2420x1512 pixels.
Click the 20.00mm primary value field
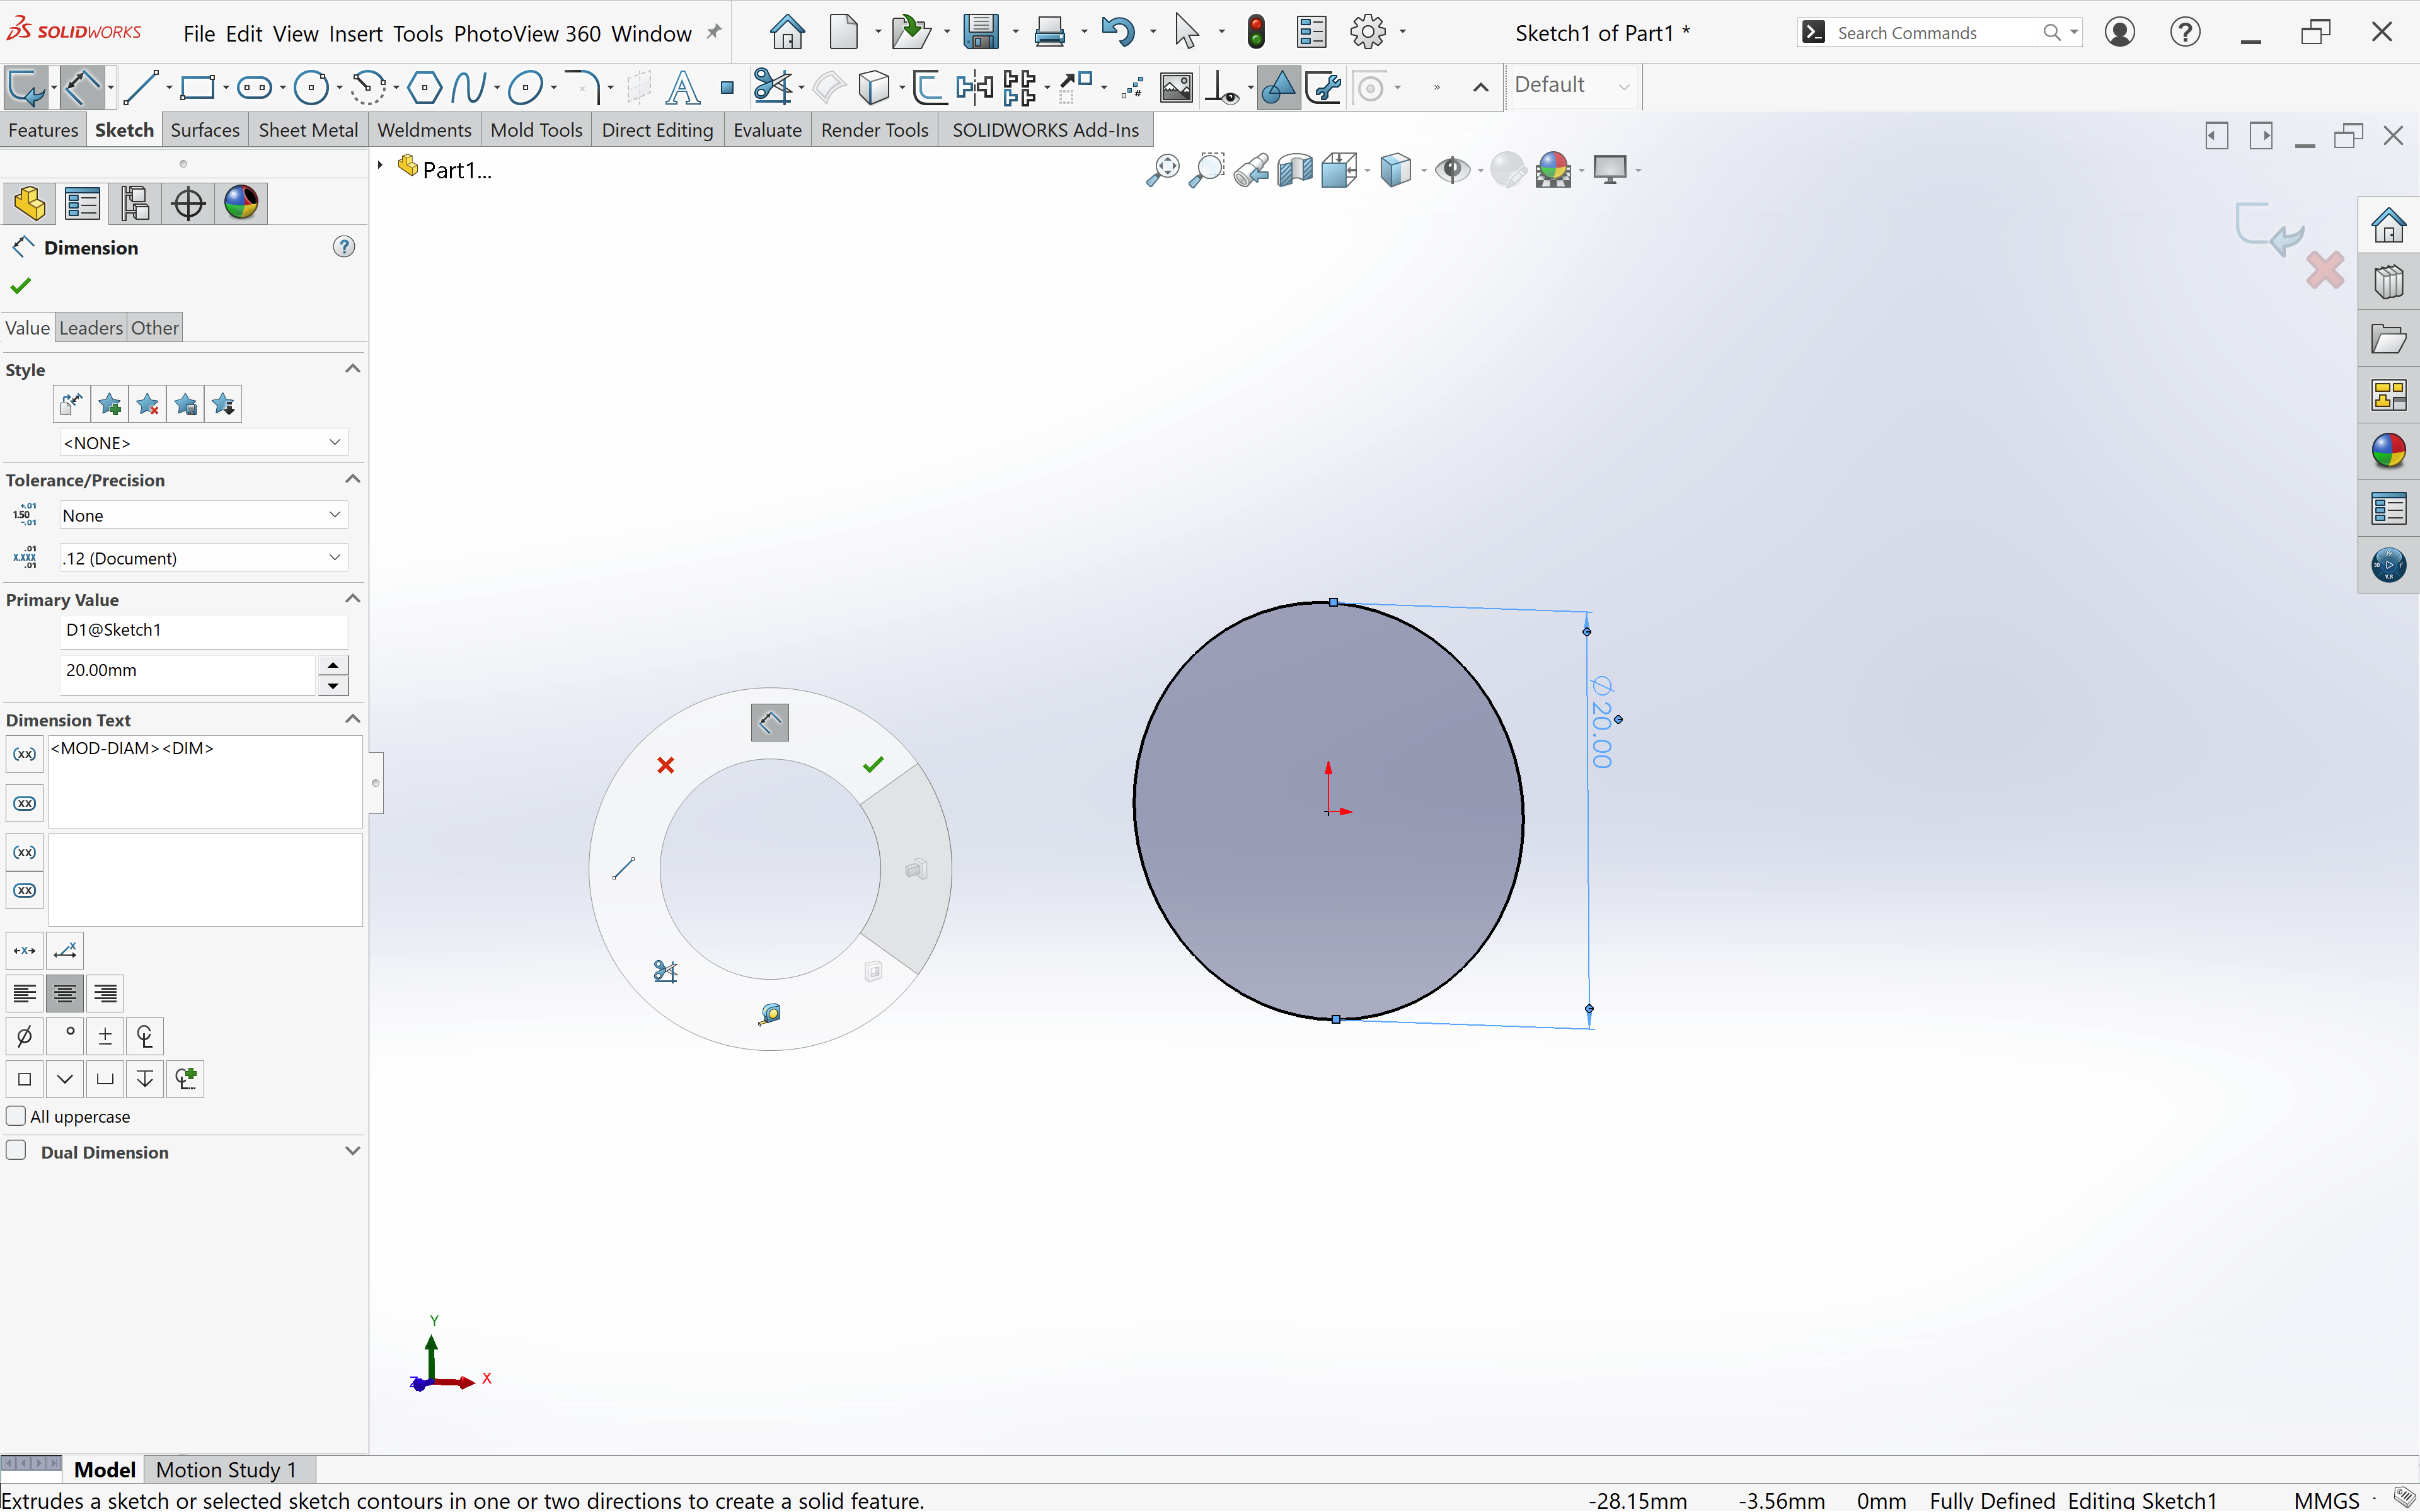click(x=187, y=671)
